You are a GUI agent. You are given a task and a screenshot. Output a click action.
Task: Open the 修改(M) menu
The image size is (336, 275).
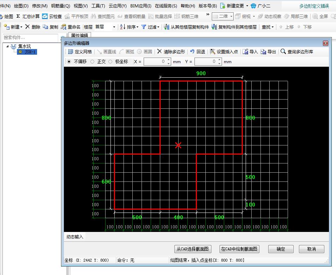pos(40,6)
